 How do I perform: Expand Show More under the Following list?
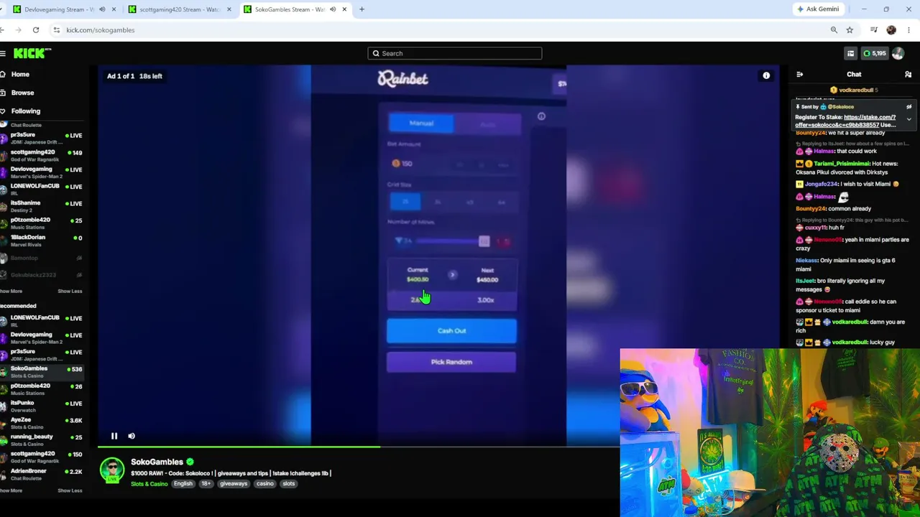[11, 291]
